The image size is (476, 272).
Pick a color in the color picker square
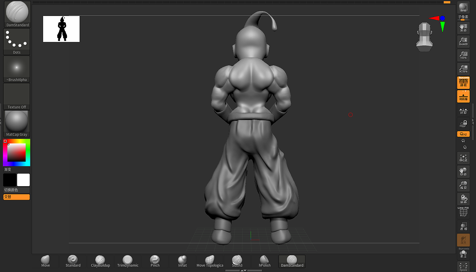[x=17, y=152]
